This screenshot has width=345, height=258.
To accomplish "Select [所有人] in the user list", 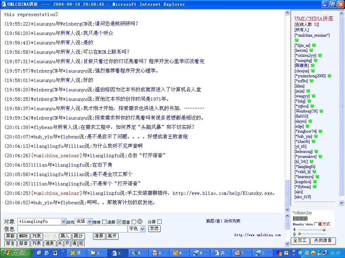I will [x=302, y=30].
